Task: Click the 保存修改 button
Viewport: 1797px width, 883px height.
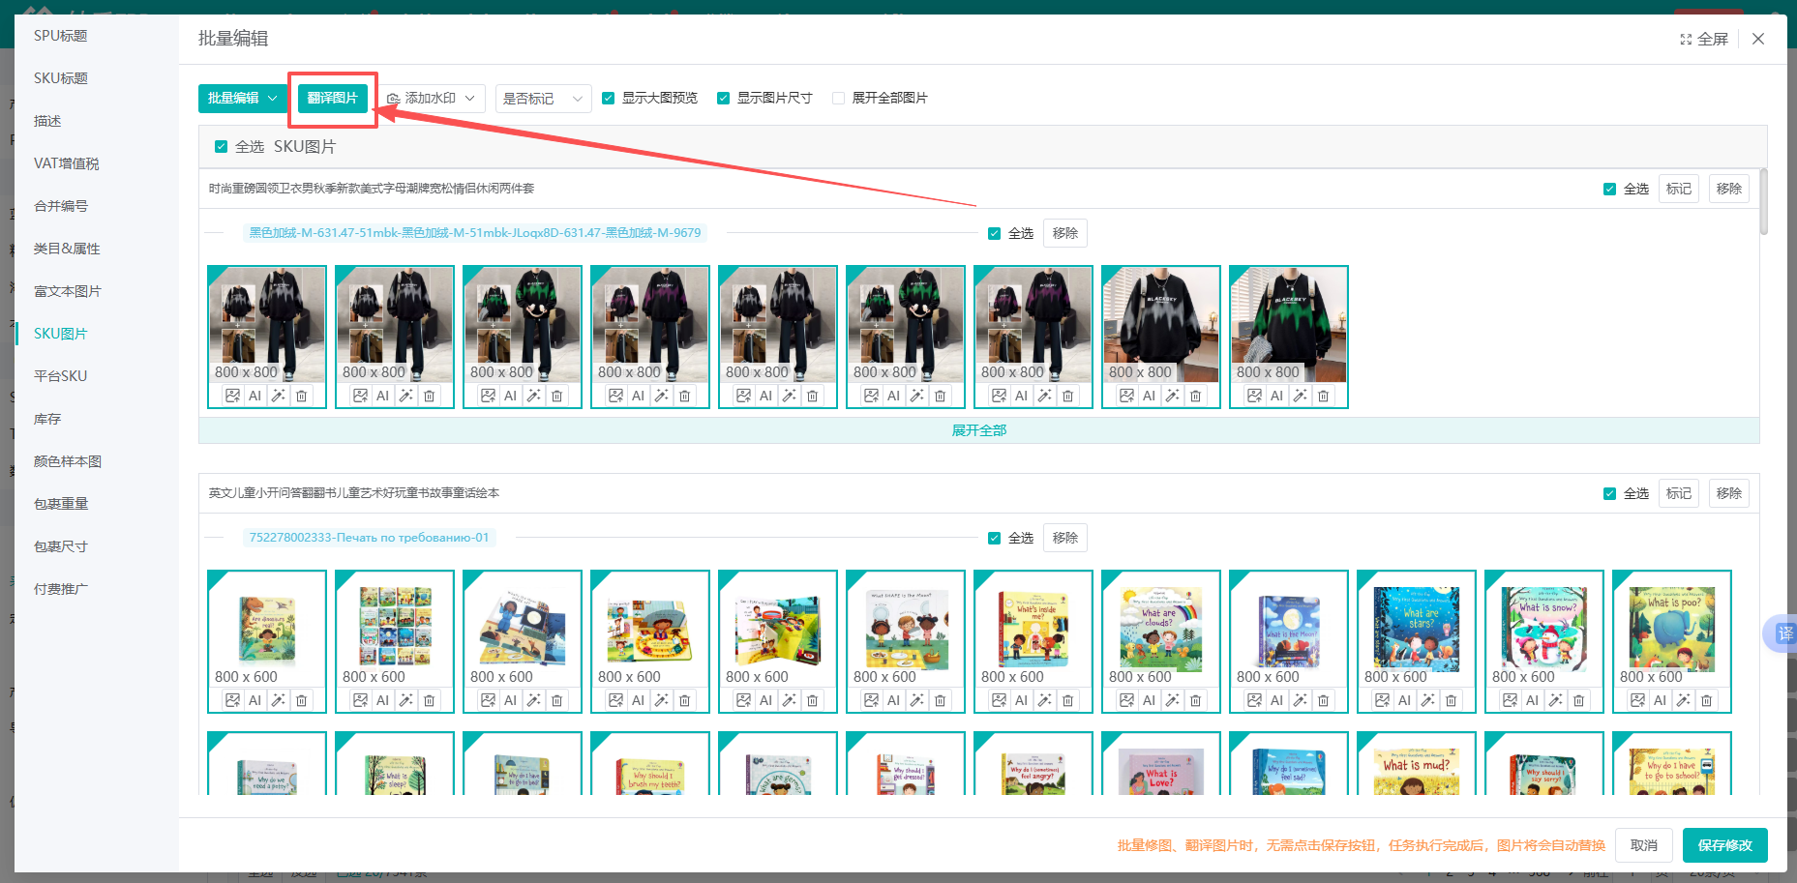Action: [1724, 845]
